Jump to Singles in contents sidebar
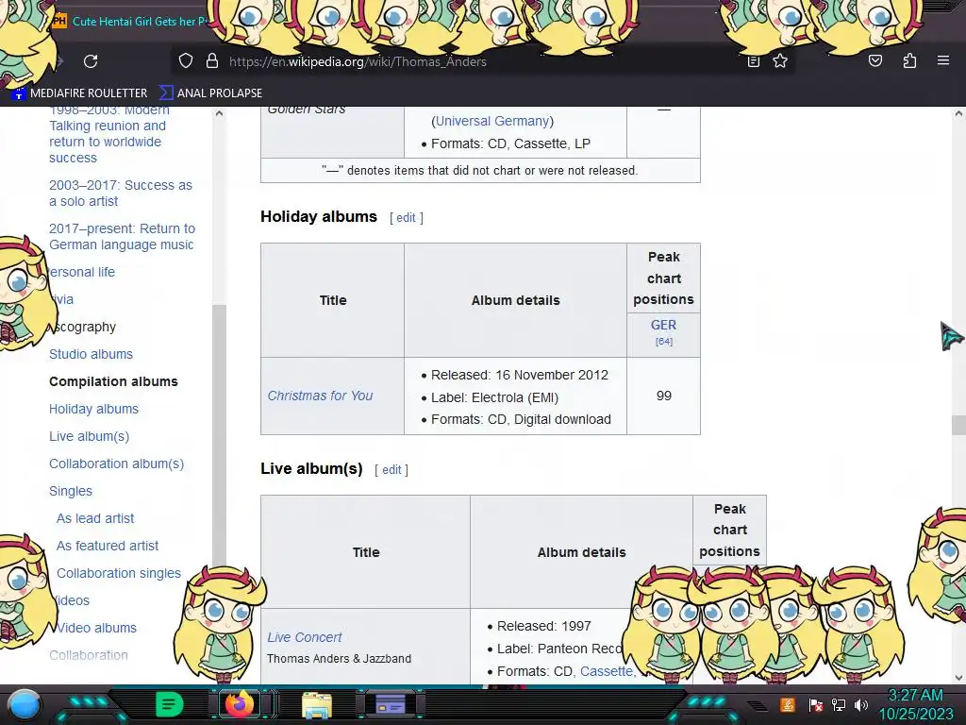The image size is (966, 725). pyautogui.click(x=71, y=491)
